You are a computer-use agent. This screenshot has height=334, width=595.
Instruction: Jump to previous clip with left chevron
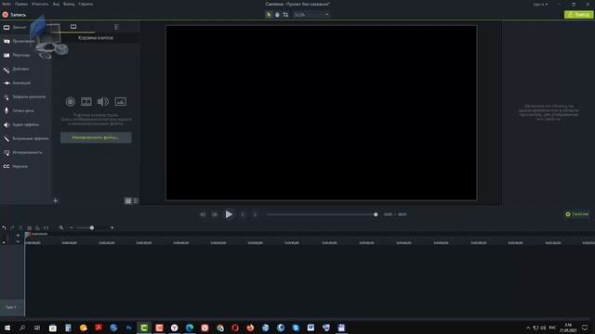(x=243, y=214)
